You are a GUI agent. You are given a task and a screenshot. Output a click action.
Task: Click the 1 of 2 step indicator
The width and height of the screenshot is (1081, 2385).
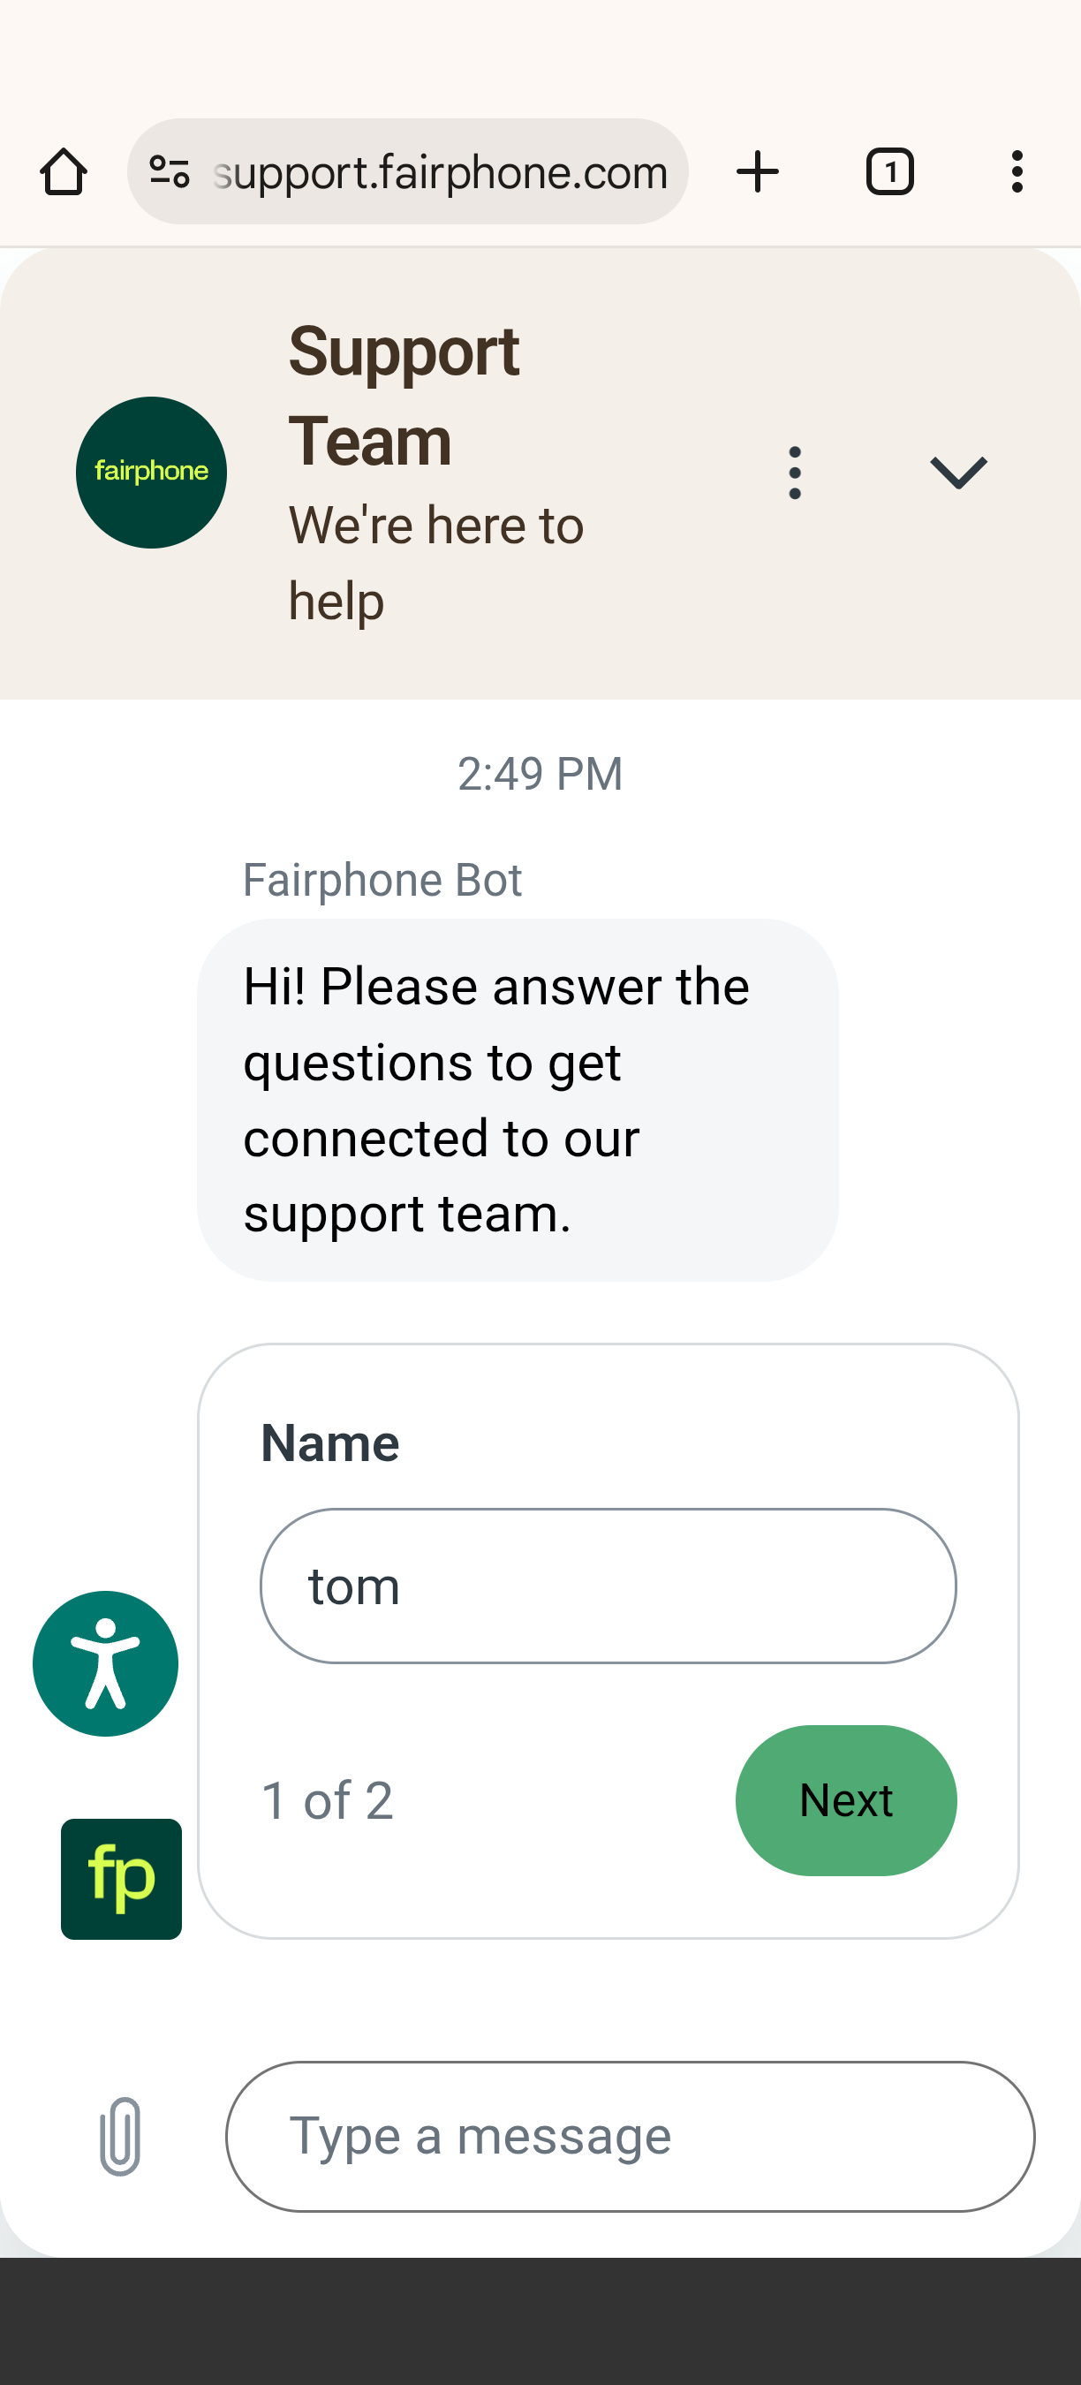click(x=327, y=1801)
